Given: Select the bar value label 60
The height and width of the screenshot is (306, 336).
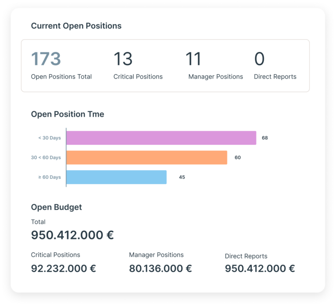Looking at the screenshot, I should [238, 158].
